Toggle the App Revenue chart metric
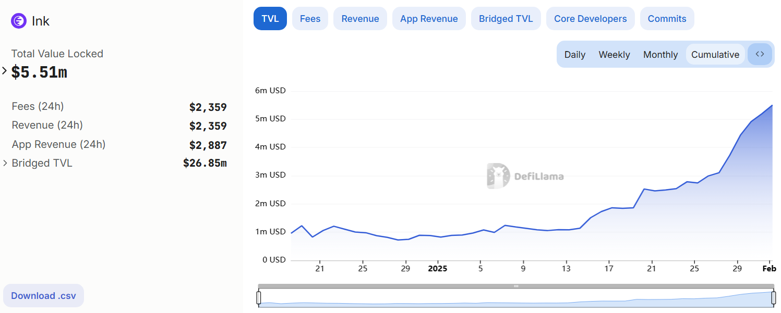781x313 pixels. pos(429,19)
